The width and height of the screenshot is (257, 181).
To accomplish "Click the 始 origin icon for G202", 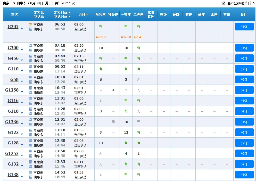I will pyautogui.click(x=30, y=24).
